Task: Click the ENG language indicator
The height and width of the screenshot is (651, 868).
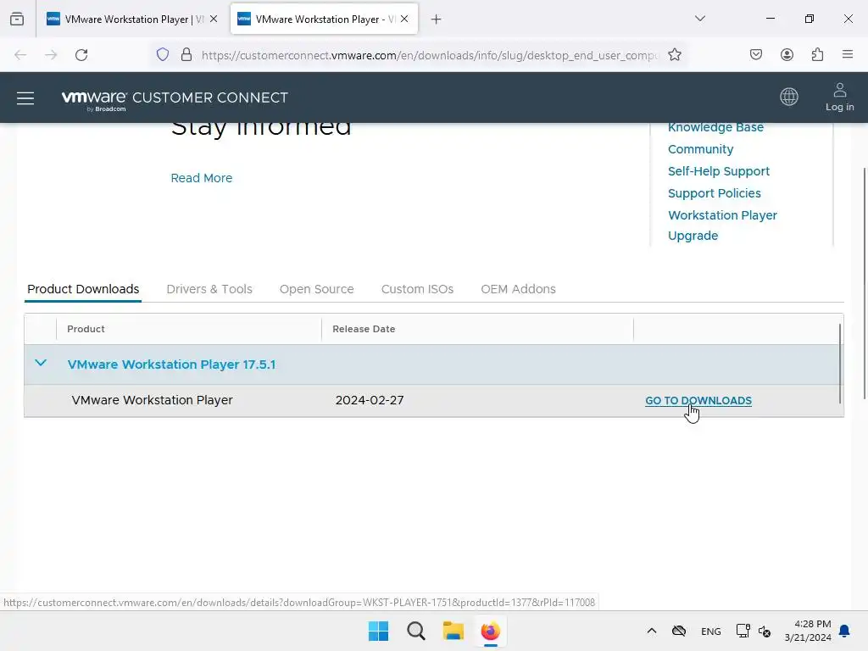Action: [x=711, y=632]
